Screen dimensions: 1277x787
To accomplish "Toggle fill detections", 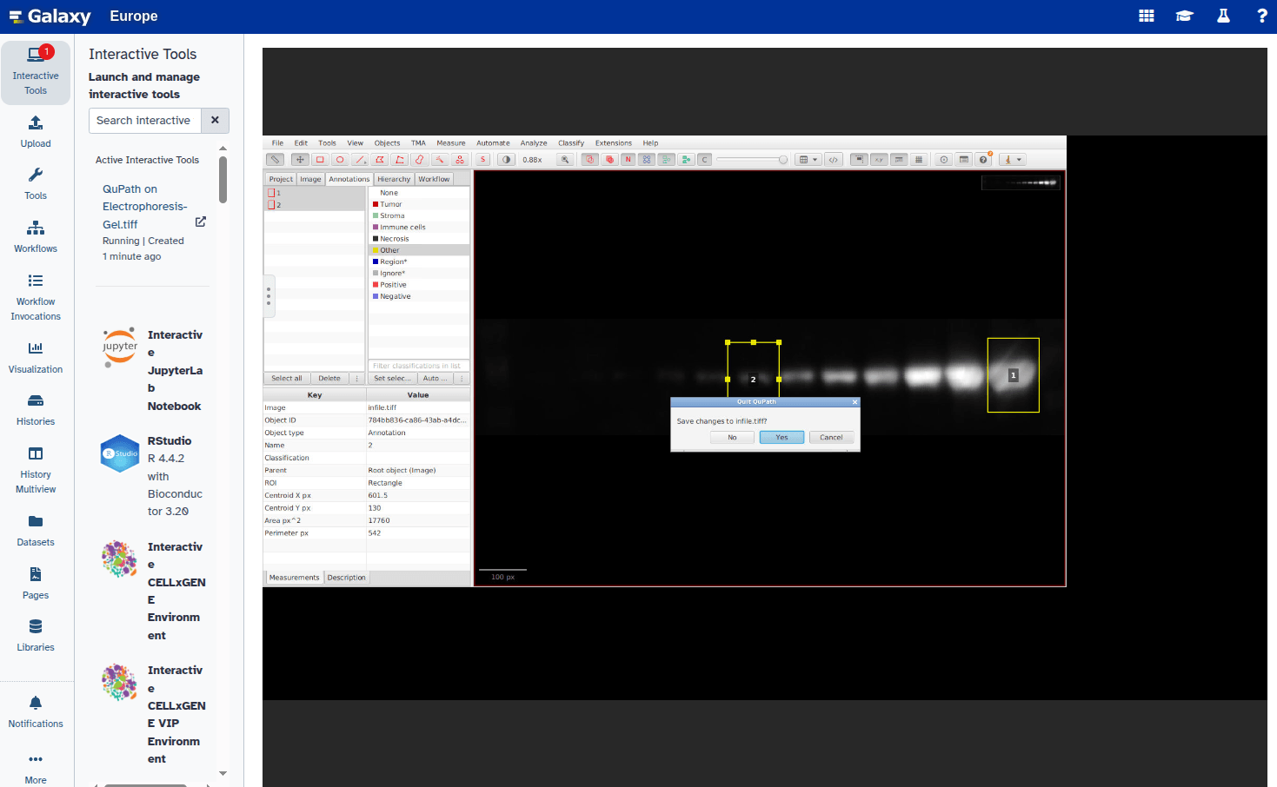I will click(x=686, y=160).
